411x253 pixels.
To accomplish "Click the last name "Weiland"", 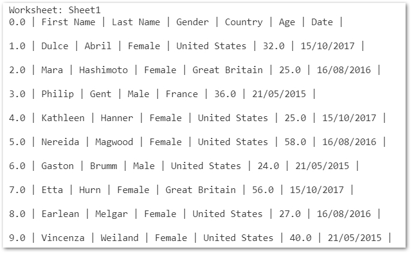I will click(x=119, y=238).
